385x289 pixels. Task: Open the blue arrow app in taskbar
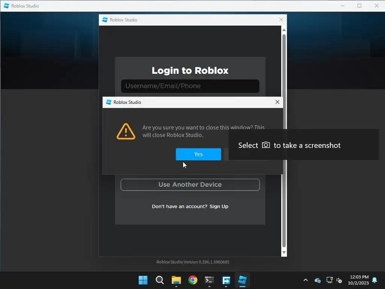[x=226, y=280]
